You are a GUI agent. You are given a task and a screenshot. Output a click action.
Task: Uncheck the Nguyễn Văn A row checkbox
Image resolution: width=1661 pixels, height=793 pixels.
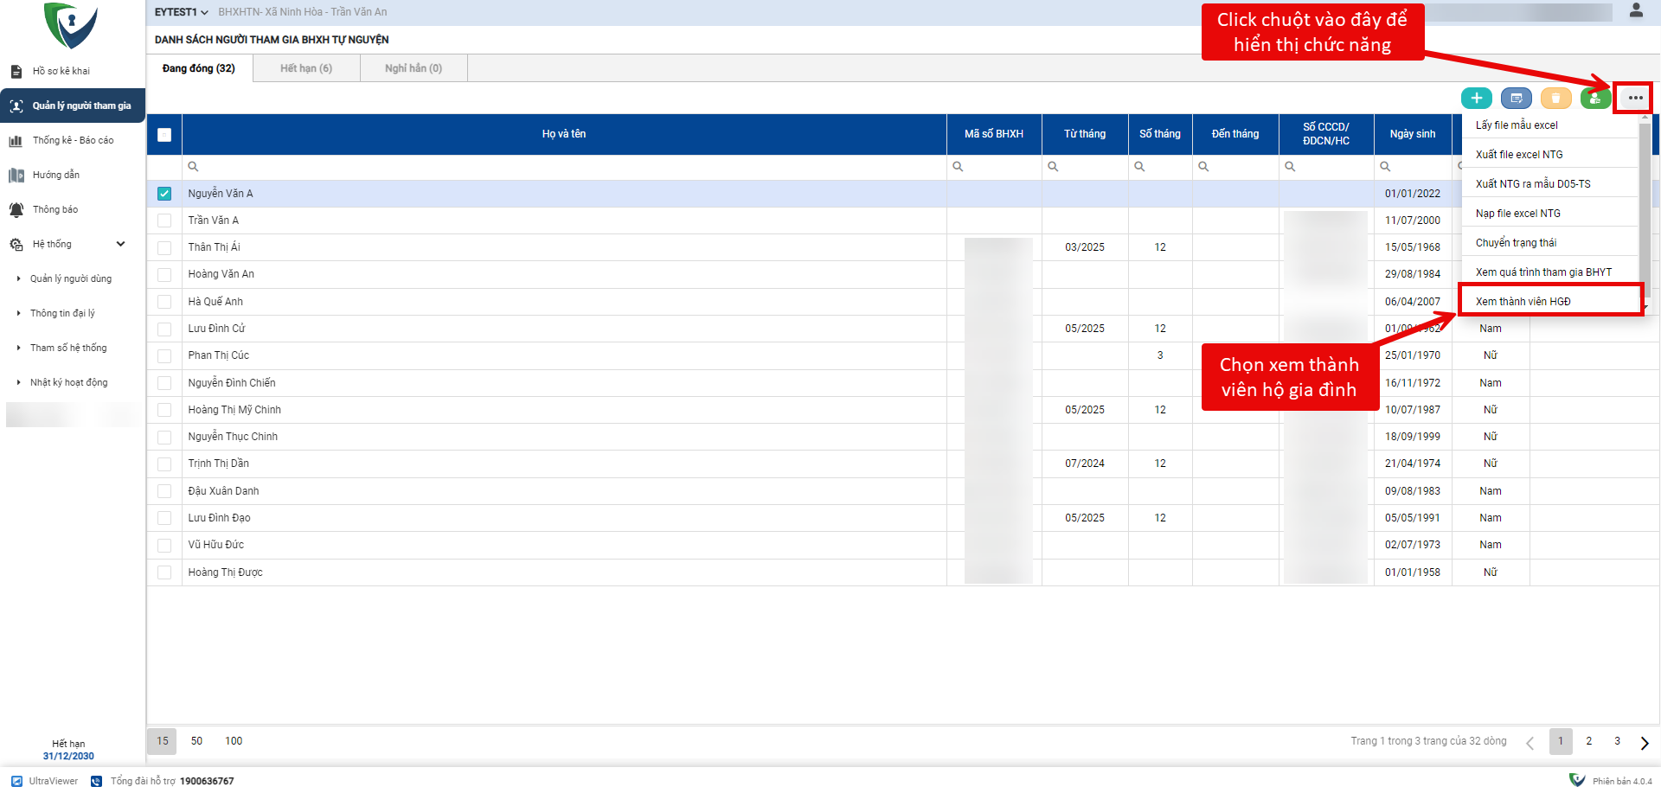[164, 194]
